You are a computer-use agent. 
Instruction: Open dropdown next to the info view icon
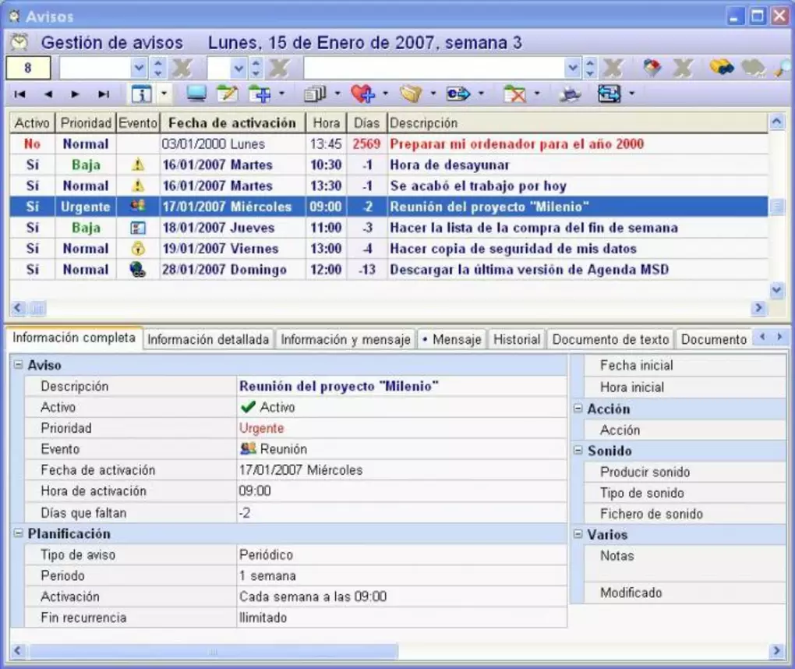[164, 94]
